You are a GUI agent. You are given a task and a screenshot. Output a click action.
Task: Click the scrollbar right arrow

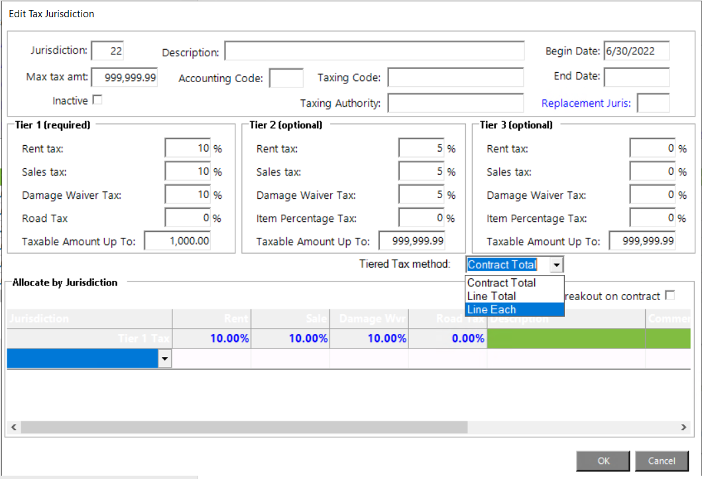coord(684,427)
